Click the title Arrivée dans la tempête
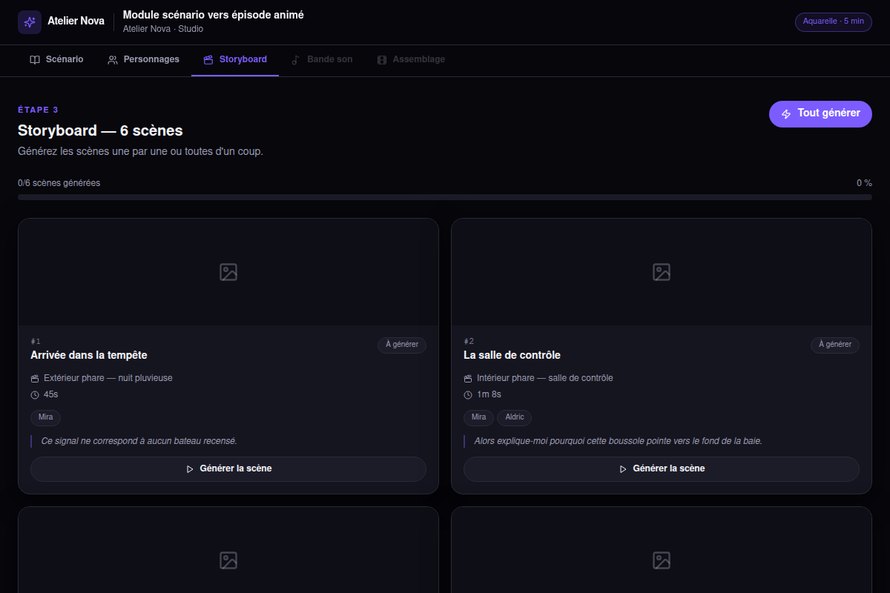The width and height of the screenshot is (890, 593). pos(89,355)
